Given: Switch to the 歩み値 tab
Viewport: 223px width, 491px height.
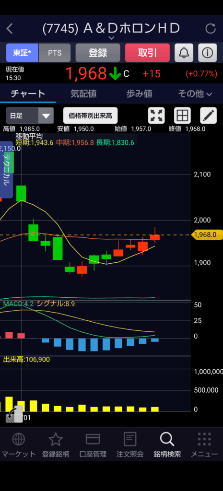Looking at the screenshot, I should tap(139, 94).
